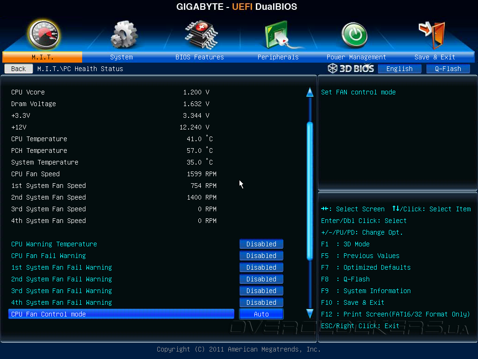Switch to the M.I.T. tab

(42, 57)
